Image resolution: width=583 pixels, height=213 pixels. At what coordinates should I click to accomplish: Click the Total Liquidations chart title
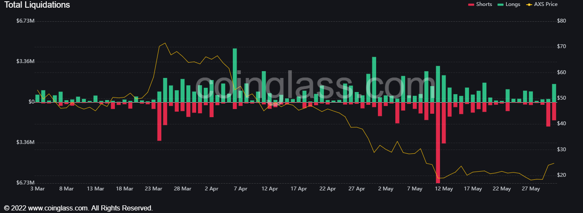click(x=37, y=5)
